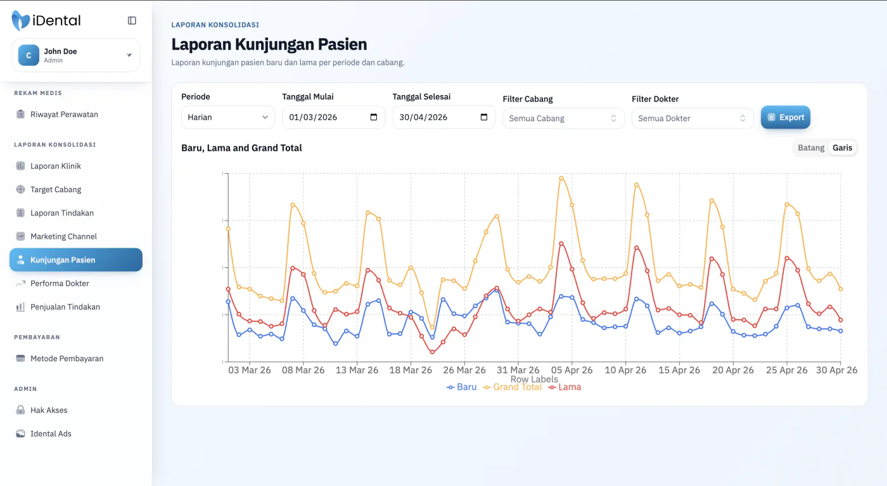Toggle the Grand Total legend entry
The height and width of the screenshot is (486, 887).
513,387
